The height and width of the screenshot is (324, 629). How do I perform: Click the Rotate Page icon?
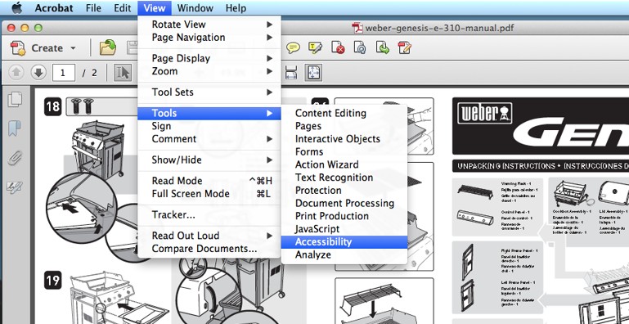360,47
